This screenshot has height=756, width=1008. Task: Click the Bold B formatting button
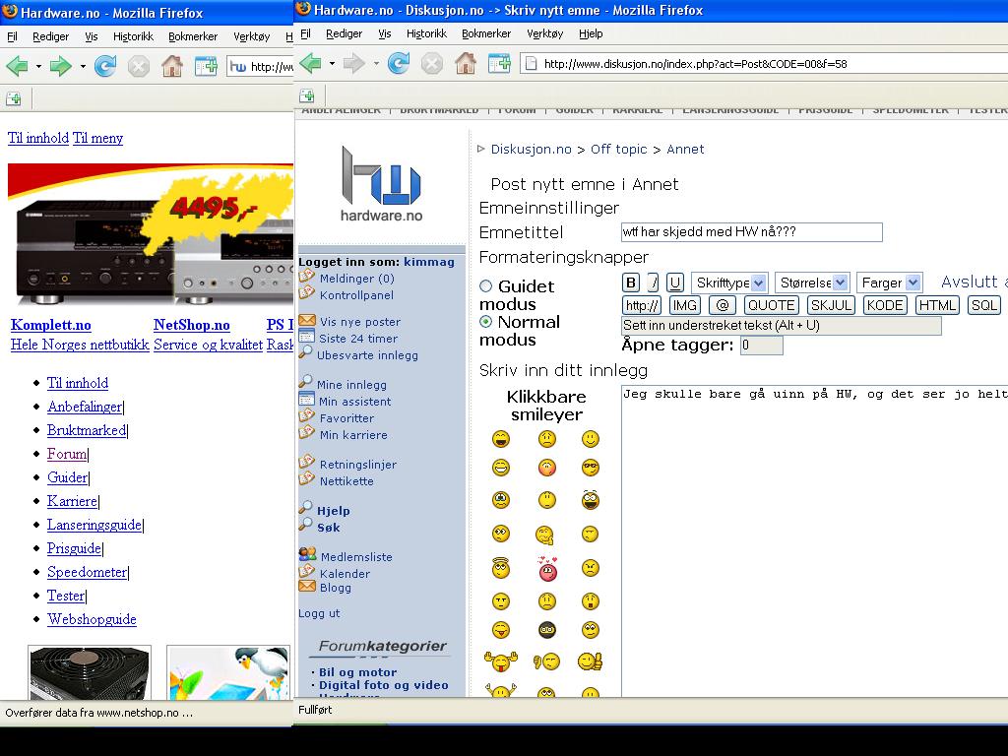pyautogui.click(x=631, y=283)
